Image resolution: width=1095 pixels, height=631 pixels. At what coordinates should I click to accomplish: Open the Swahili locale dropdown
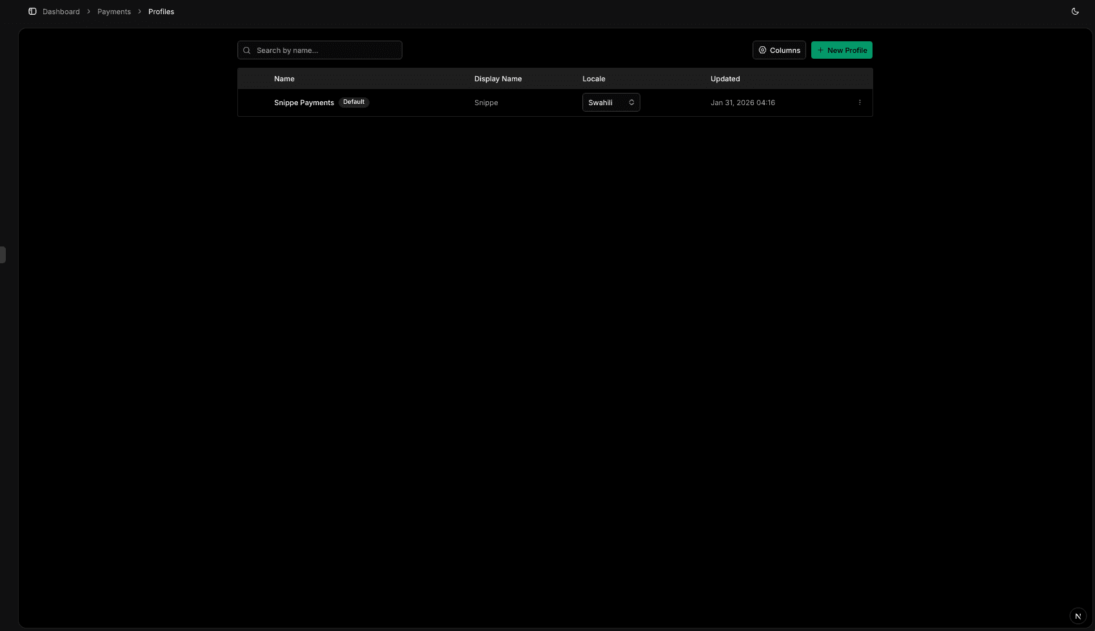click(610, 102)
